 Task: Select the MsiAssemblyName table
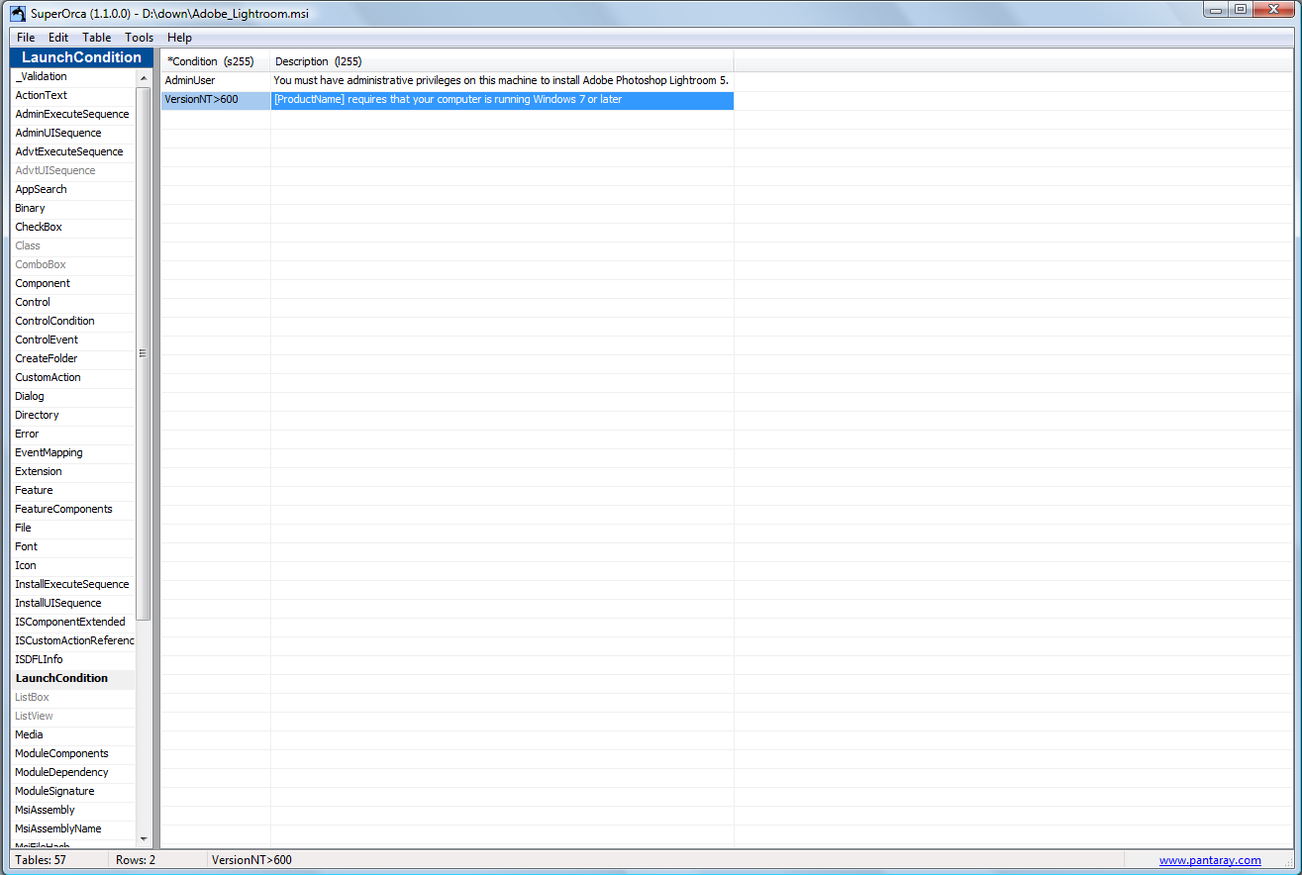tap(73, 828)
